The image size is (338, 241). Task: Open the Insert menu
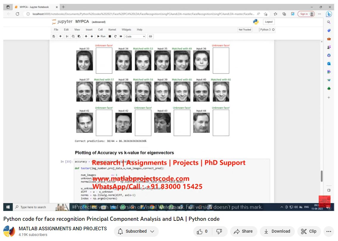coord(89,29)
